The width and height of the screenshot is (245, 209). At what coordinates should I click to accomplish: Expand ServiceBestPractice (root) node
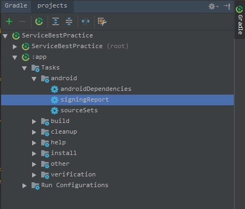[15, 47]
